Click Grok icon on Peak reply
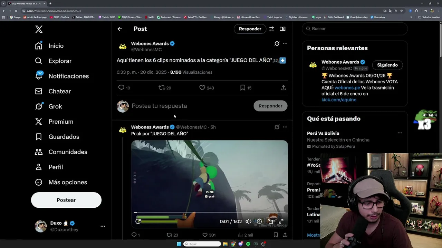Screen dimensions: 442x248 (277, 127)
